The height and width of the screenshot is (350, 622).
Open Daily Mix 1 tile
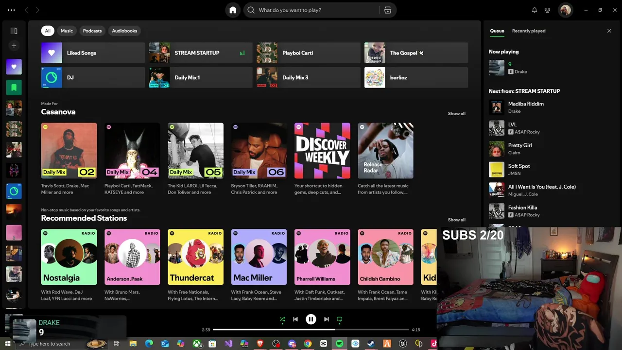click(201, 77)
